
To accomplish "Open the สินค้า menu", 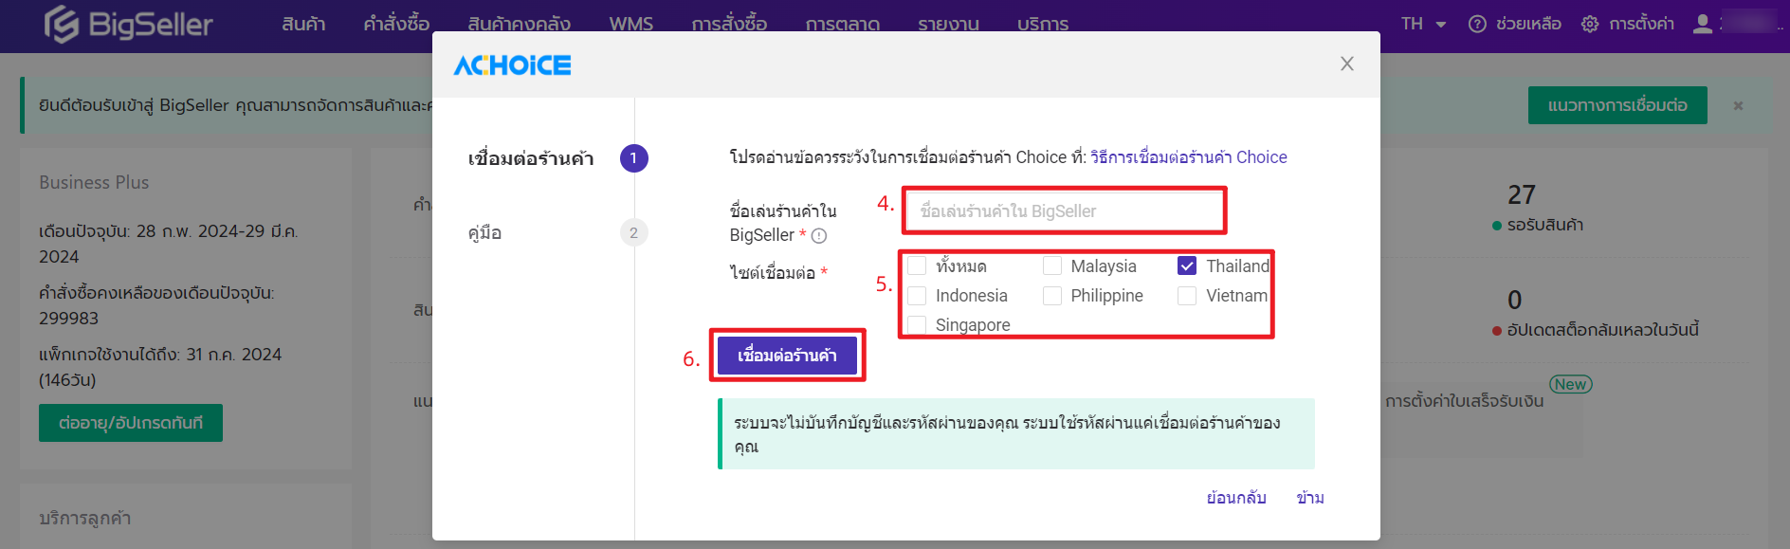I will pyautogui.click(x=303, y=24).
